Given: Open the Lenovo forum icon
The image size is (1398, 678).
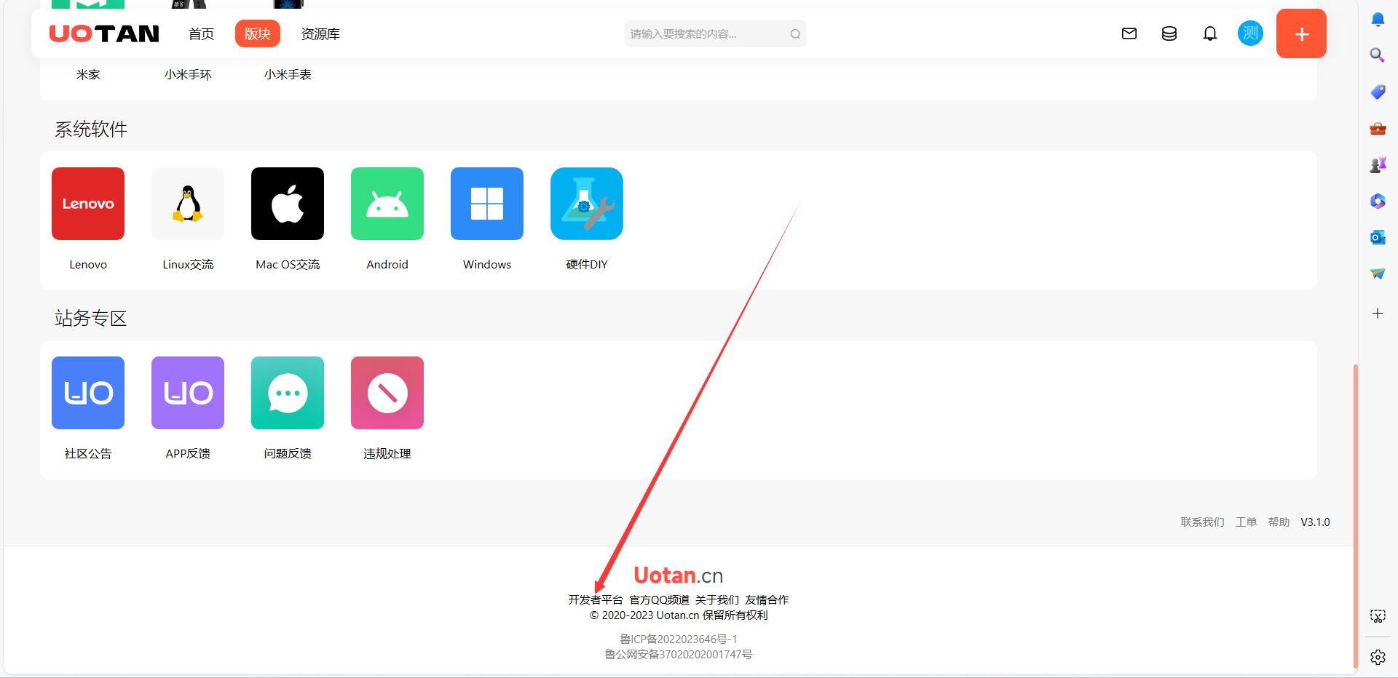Looking at the screenshot, I should pyautogui.click(x=88, y=204).
